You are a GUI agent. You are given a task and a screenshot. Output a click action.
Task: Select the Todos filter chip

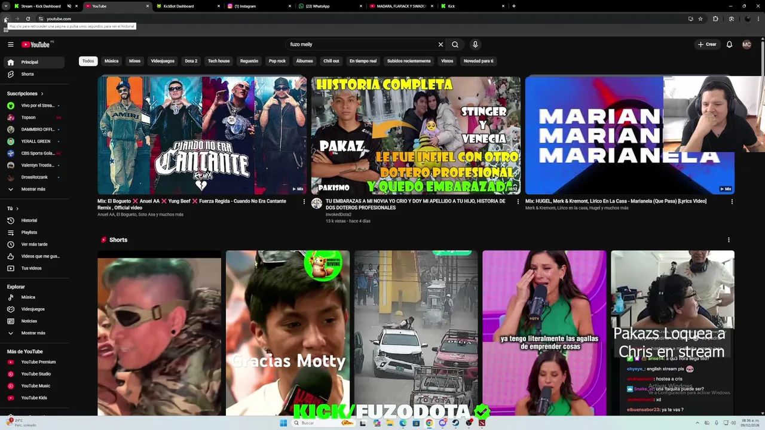[88, 61]
